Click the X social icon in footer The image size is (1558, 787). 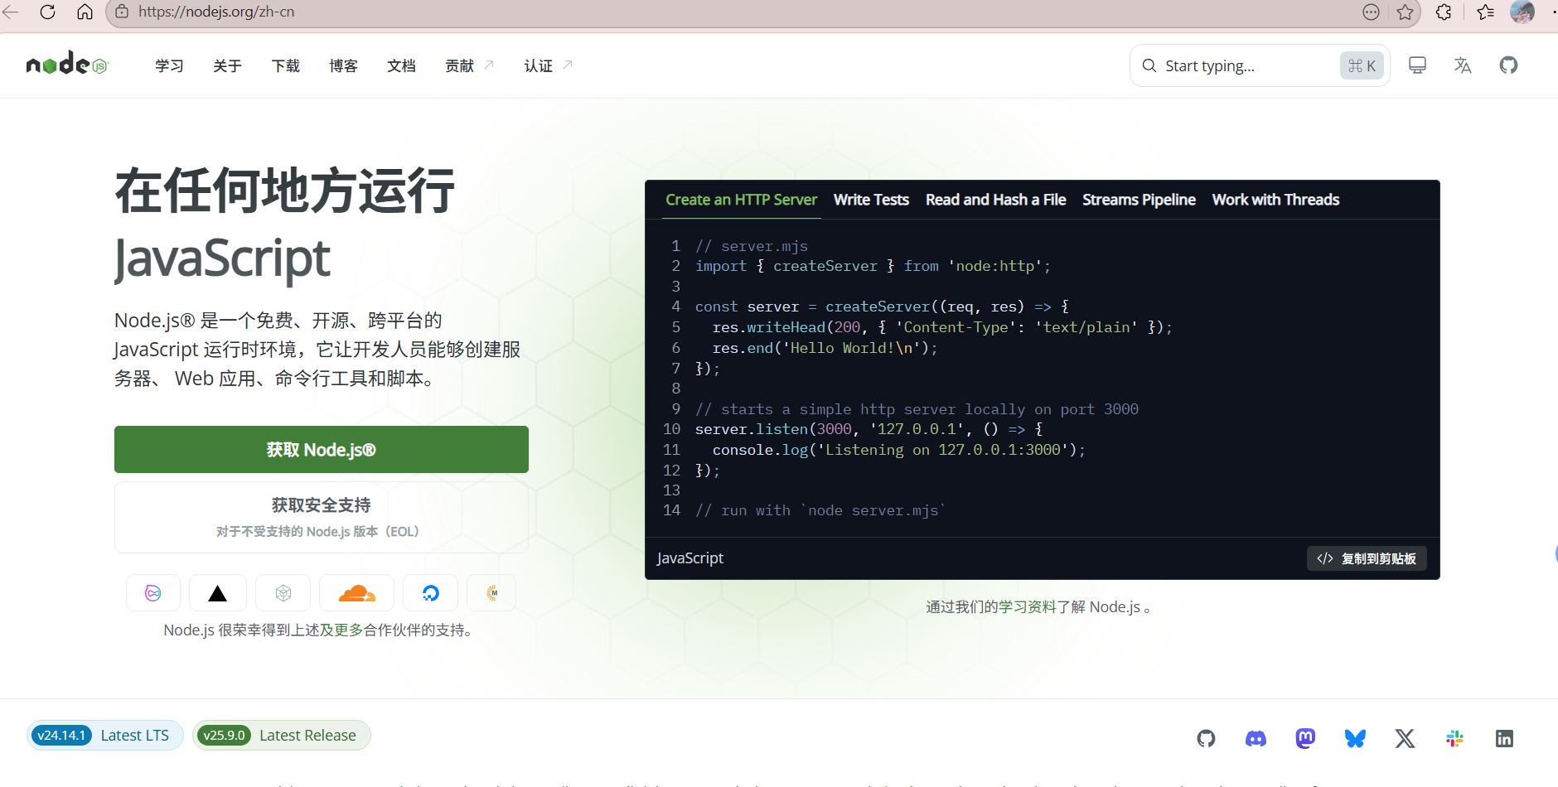tap(1405, 738)
